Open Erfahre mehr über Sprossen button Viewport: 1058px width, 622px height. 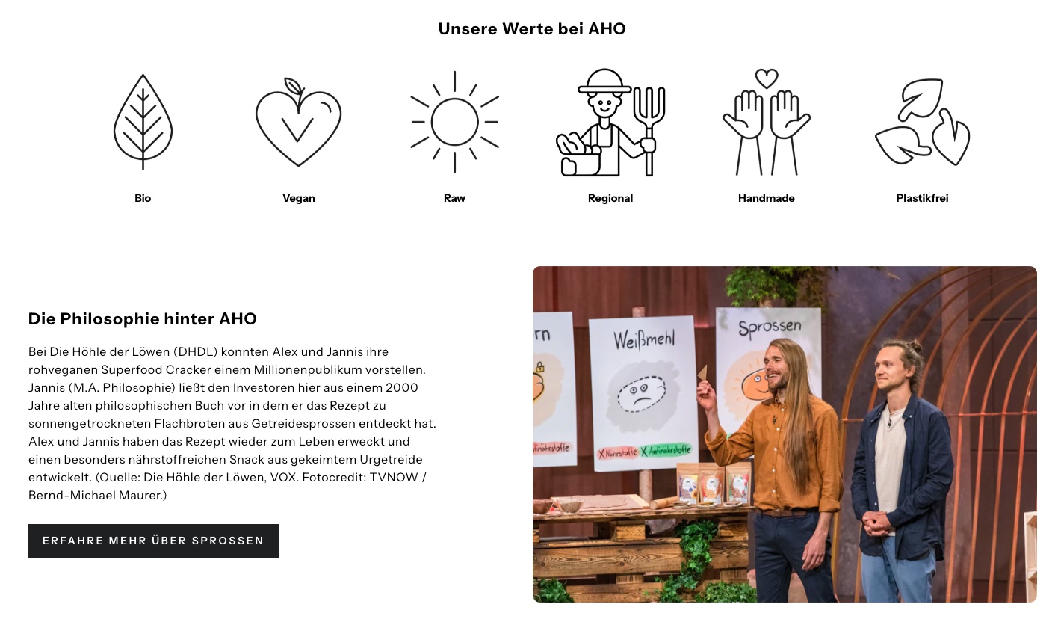(x=153, y=541)
